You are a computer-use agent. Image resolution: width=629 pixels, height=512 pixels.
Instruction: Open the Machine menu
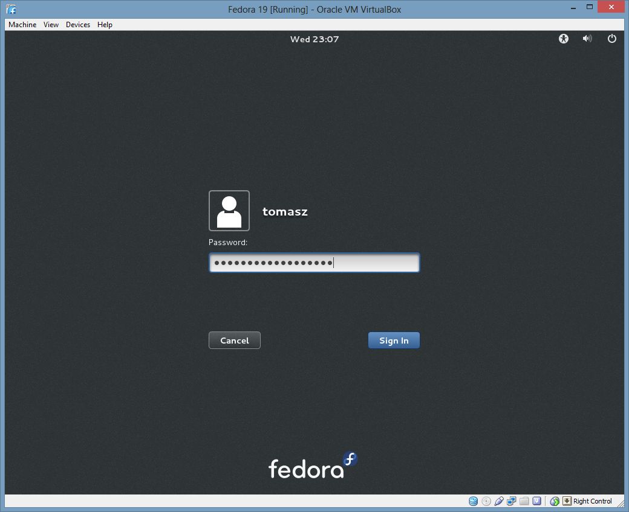22,25
